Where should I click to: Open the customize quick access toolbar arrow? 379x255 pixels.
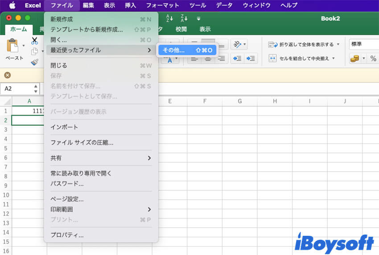[x=198, y=19]
